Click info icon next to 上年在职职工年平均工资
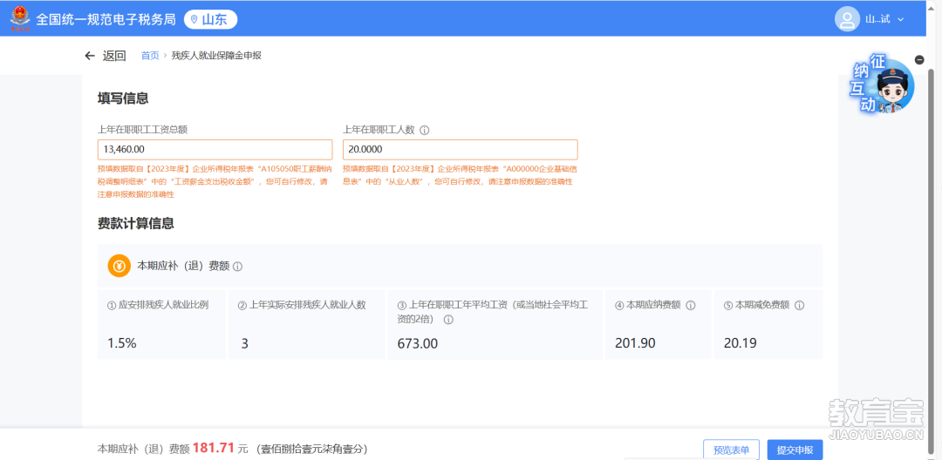This screenshot has height=460, width=942. tap(448, 320)
